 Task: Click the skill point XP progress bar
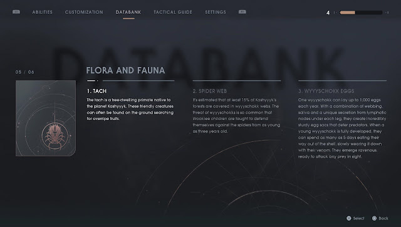[x=361, y=13]
